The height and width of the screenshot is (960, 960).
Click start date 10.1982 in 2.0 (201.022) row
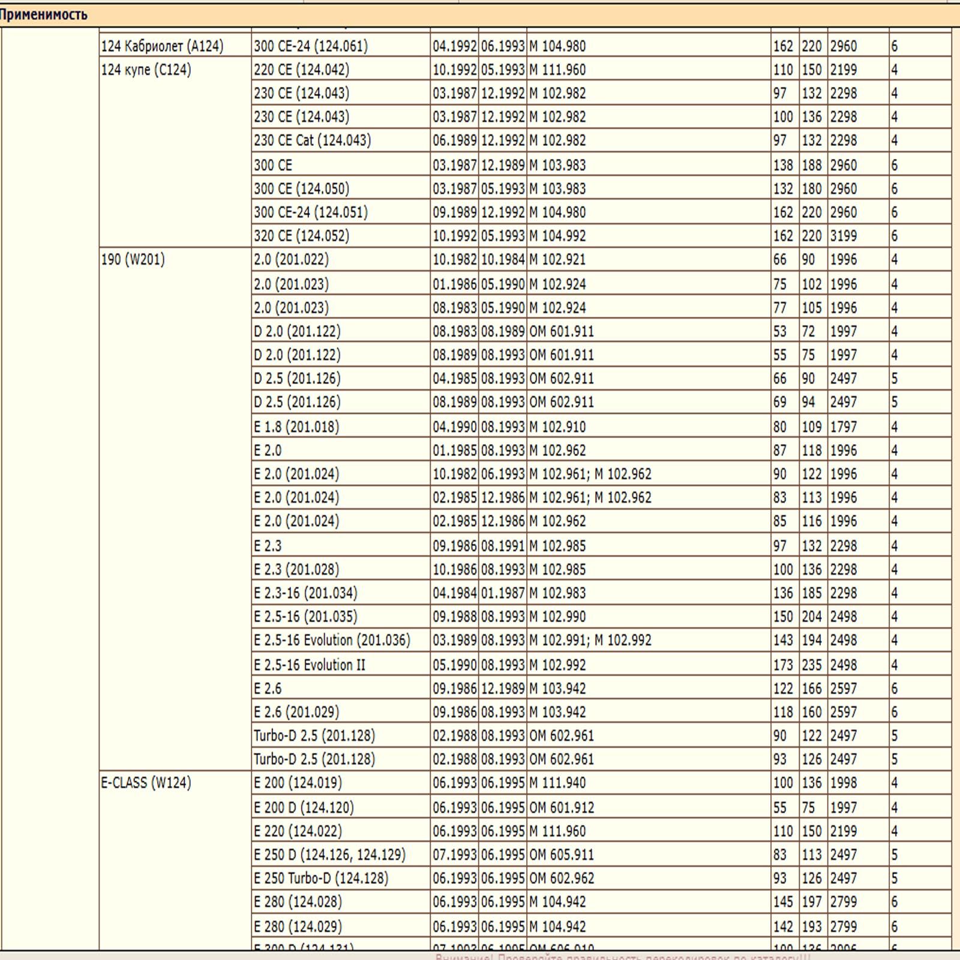tap(455, 259)
